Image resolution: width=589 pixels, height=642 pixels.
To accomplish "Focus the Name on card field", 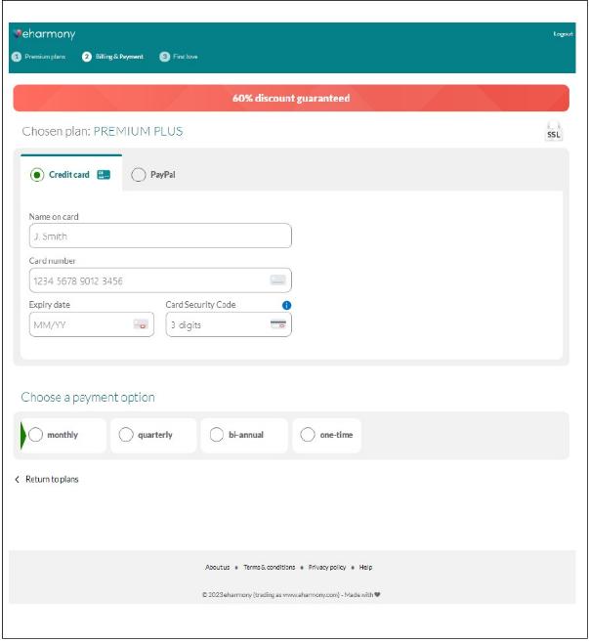I will 160,235.
